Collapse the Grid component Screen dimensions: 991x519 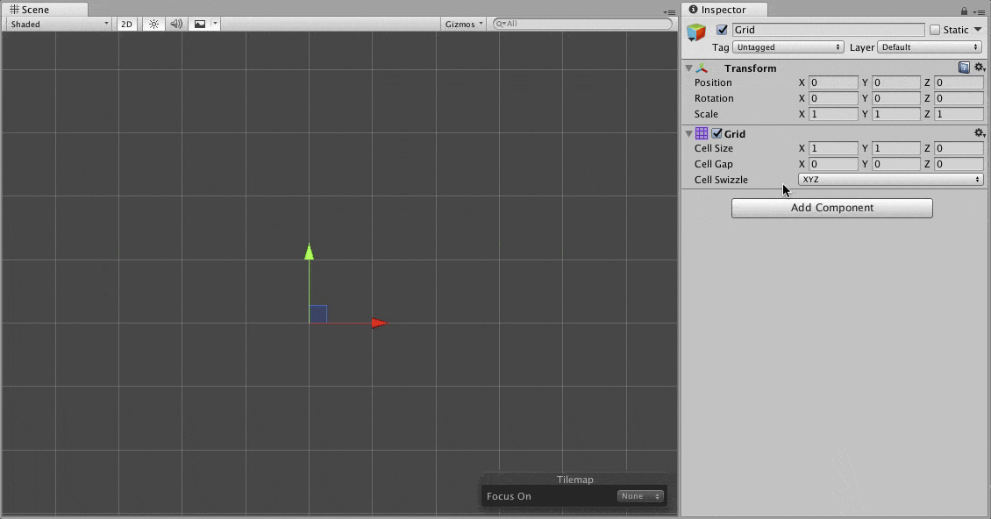click(x=689, y=134)
